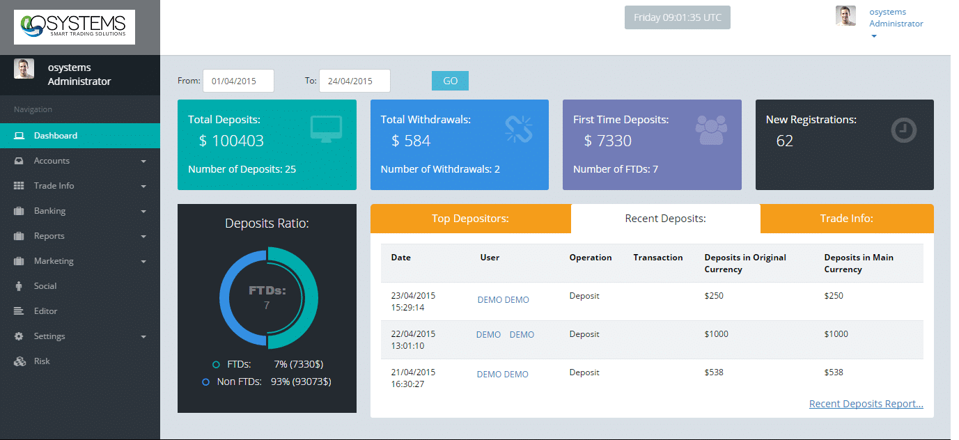Open the Risk section coins icon
Screen dimensions: 959x440
(x=19, y=361)
